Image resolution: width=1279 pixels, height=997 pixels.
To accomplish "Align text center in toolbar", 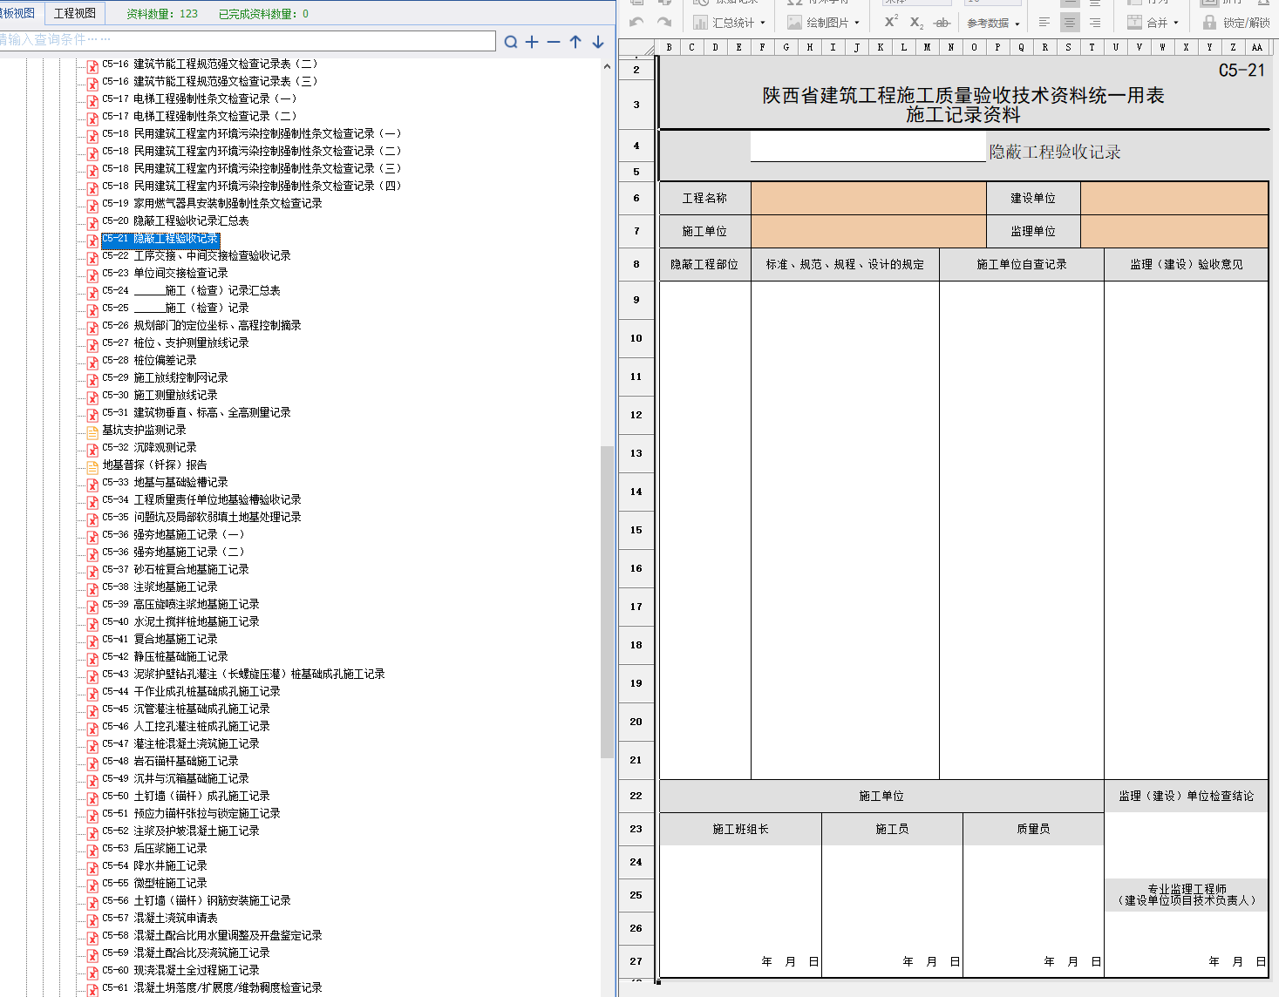I will (1070, 22).
